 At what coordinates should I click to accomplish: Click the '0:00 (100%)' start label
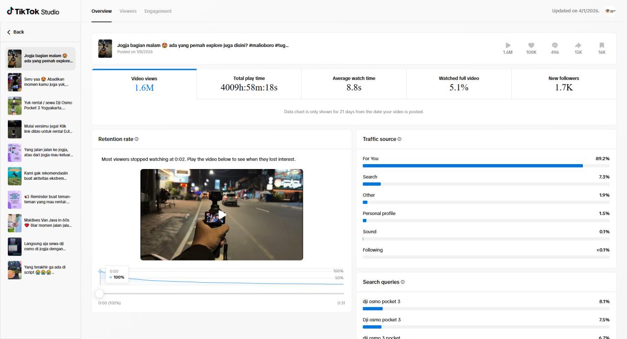click(110, 303)
